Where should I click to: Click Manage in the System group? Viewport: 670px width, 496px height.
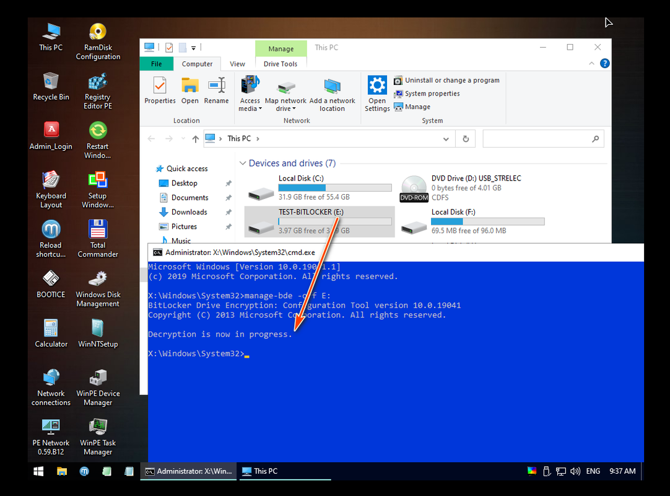412,107
